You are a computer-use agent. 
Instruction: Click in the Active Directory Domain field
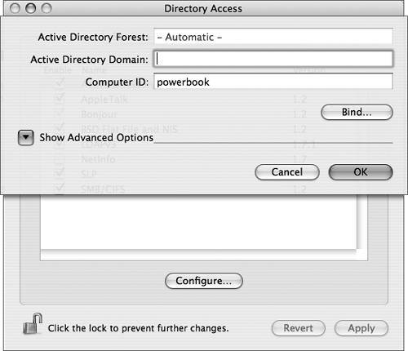pyautogui.click(x=273, y=59)
